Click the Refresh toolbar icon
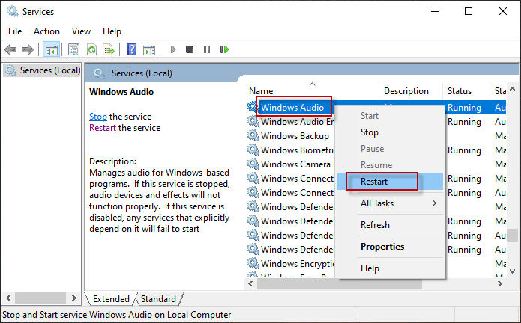The width and height of the screenshot is (521, 323). tap(91, 49)
